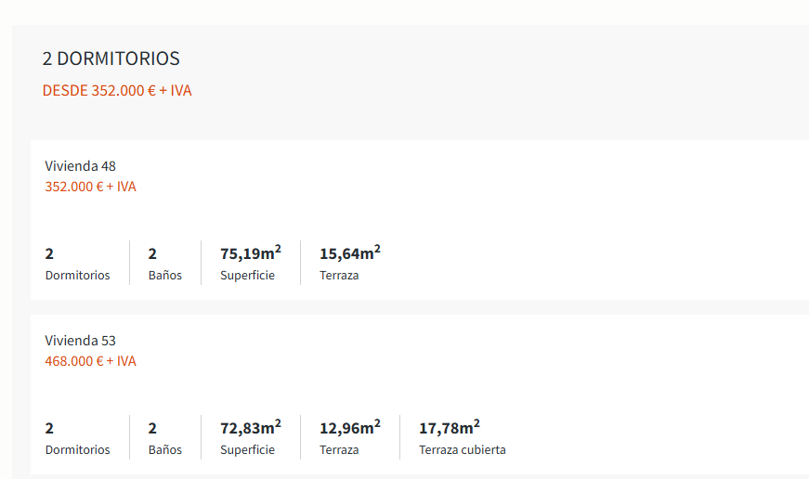Click the Superficie label in Vivienda 48
This screenshot has width=809, height=479.
point(248,276)
